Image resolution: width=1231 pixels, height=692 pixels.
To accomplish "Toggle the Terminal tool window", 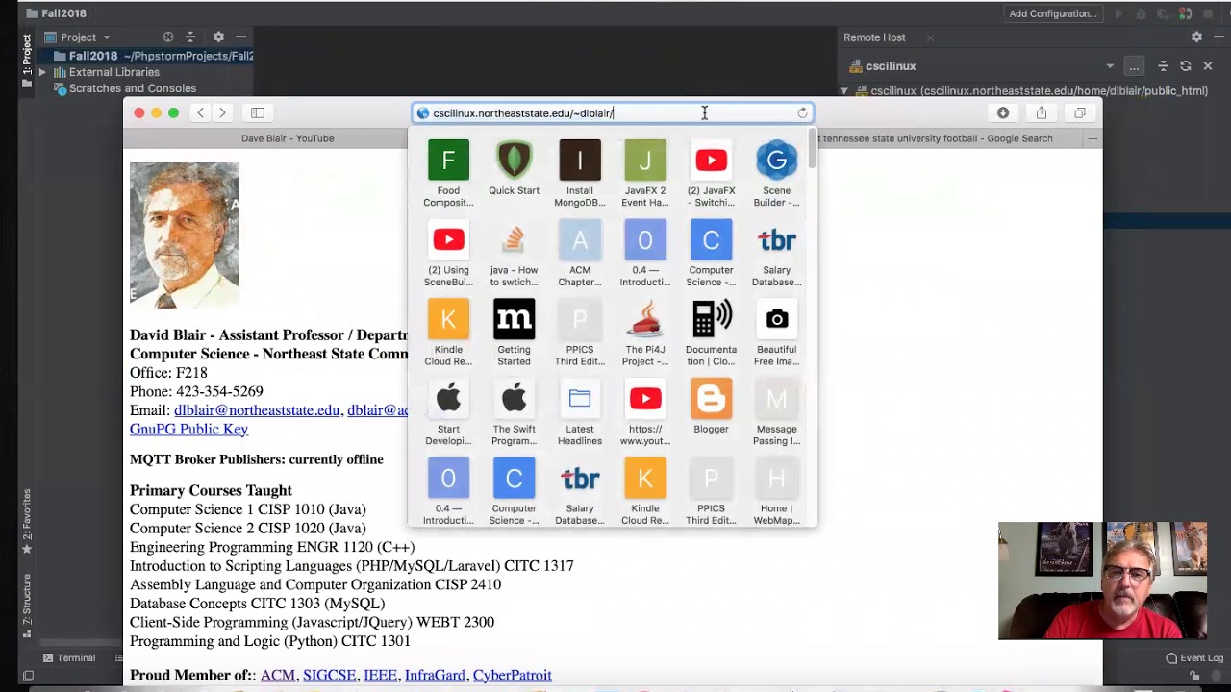I will (x=67, y=658).
